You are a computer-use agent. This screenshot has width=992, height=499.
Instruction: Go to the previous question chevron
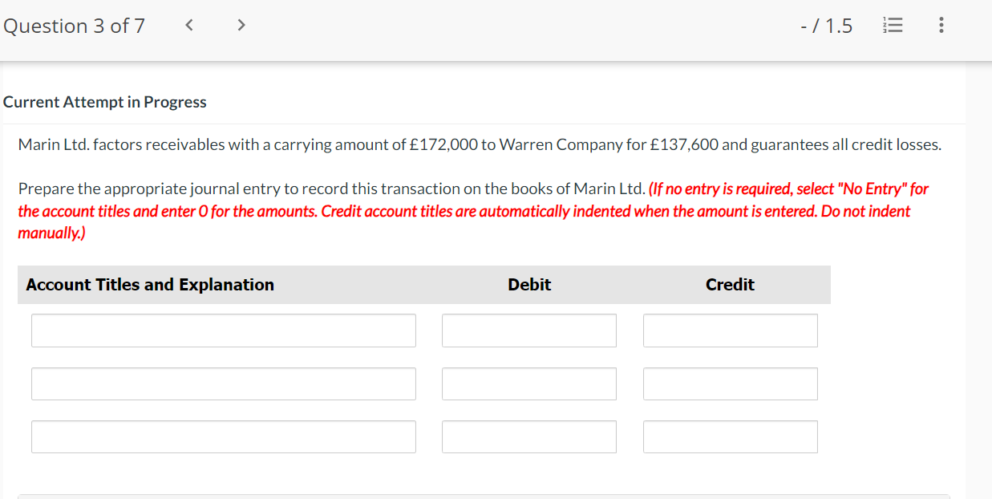click(x=188, y=25)
